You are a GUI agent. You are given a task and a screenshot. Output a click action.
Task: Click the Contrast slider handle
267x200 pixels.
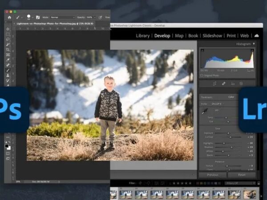[231, 137]
